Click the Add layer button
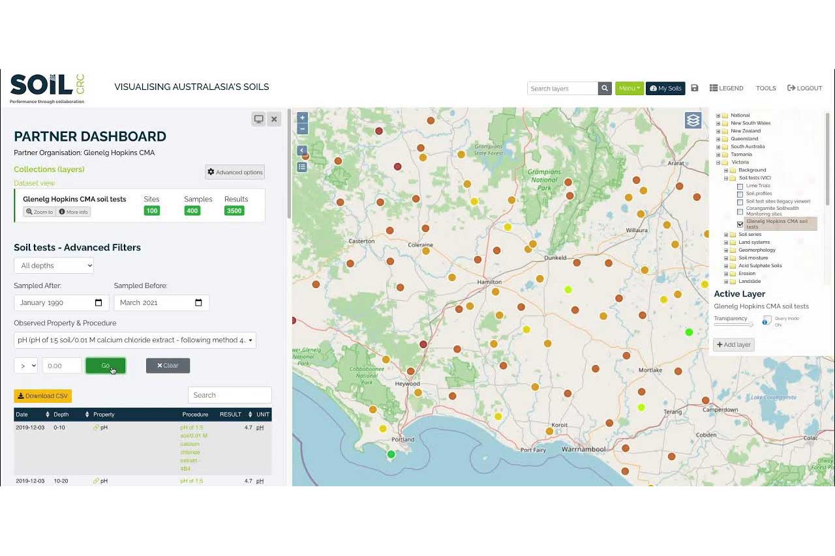This screenshot has height=556, width=835. click(734, 344)
